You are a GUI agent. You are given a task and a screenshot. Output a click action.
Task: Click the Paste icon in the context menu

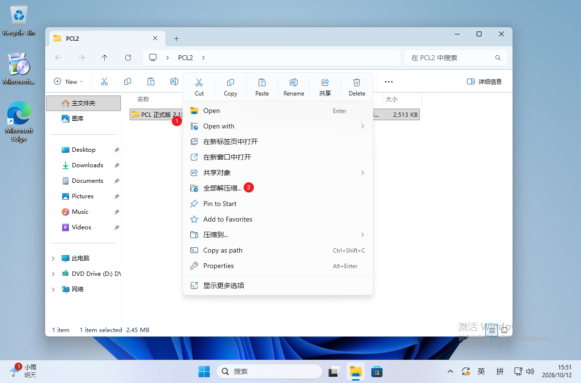262,82
